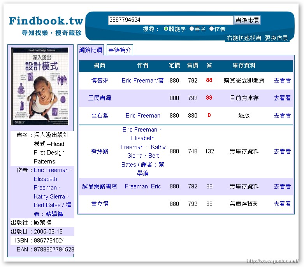The height and width of the screenshot is (267, 304).
Task: Open the 博客來 bookstore link
Action: pyautogui.click(x=100, y=80)
